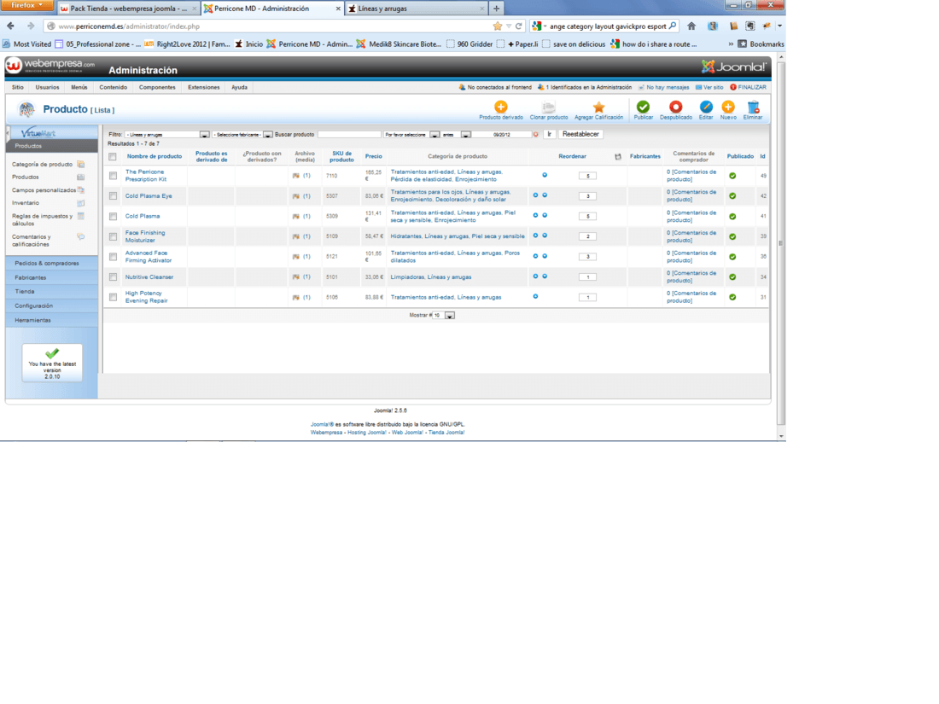The height and width of the screenshot is (704, 939).
Task: Check the box for Face Finishing Moisturizer
Action: point(113,237)
